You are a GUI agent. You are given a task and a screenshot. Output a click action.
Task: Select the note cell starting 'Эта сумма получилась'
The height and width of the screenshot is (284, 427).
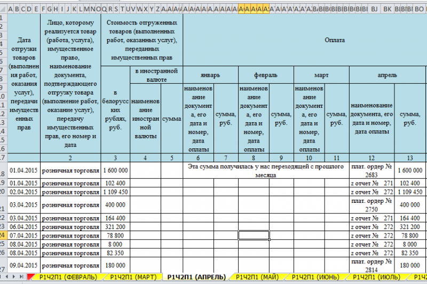[x=265, y=170]
